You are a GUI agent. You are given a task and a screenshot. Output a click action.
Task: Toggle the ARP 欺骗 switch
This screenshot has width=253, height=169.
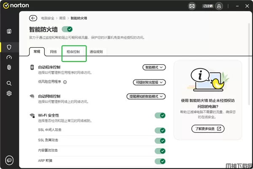160,161
